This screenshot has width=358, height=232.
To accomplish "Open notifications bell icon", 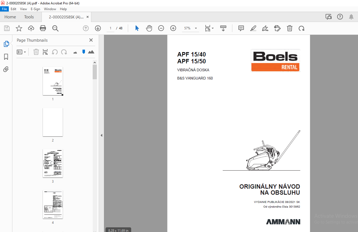I will pyautogui.click(x=351, y=17).
